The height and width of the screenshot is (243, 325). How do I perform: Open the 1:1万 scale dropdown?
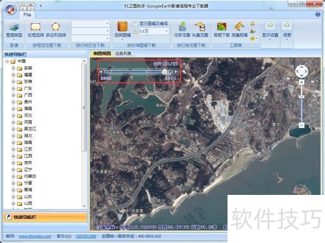click(166, 31)
